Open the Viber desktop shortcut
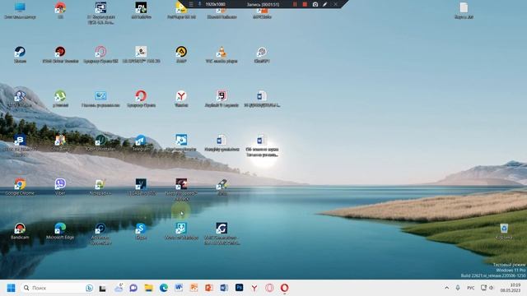527x296 pixels. point(60,187)
